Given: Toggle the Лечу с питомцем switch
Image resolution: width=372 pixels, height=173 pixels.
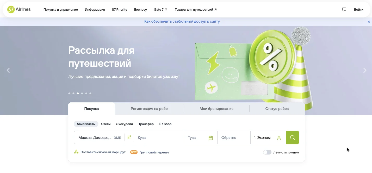Looking at the screenshot, I should pyautogui.click(x=267, y=152).
